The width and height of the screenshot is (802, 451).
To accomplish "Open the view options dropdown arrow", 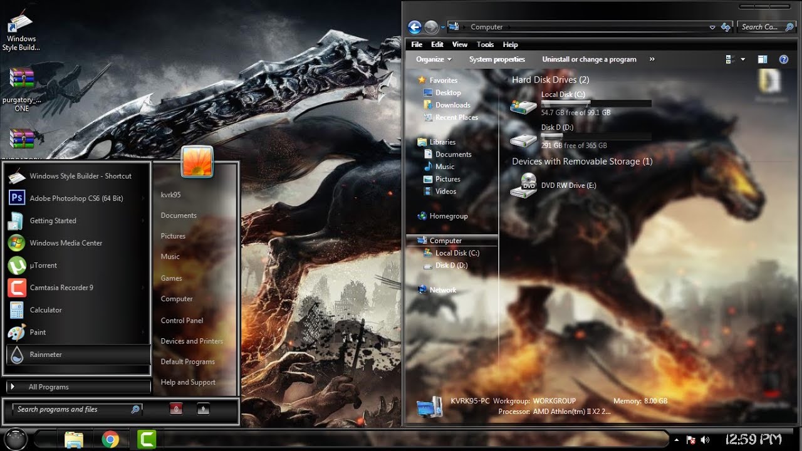I will point(743,60).
